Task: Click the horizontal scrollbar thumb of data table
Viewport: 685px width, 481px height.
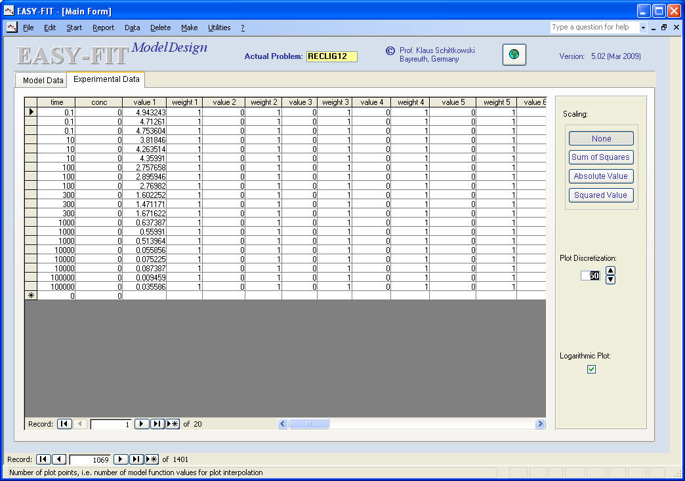Action: click(x=309, y=424)
